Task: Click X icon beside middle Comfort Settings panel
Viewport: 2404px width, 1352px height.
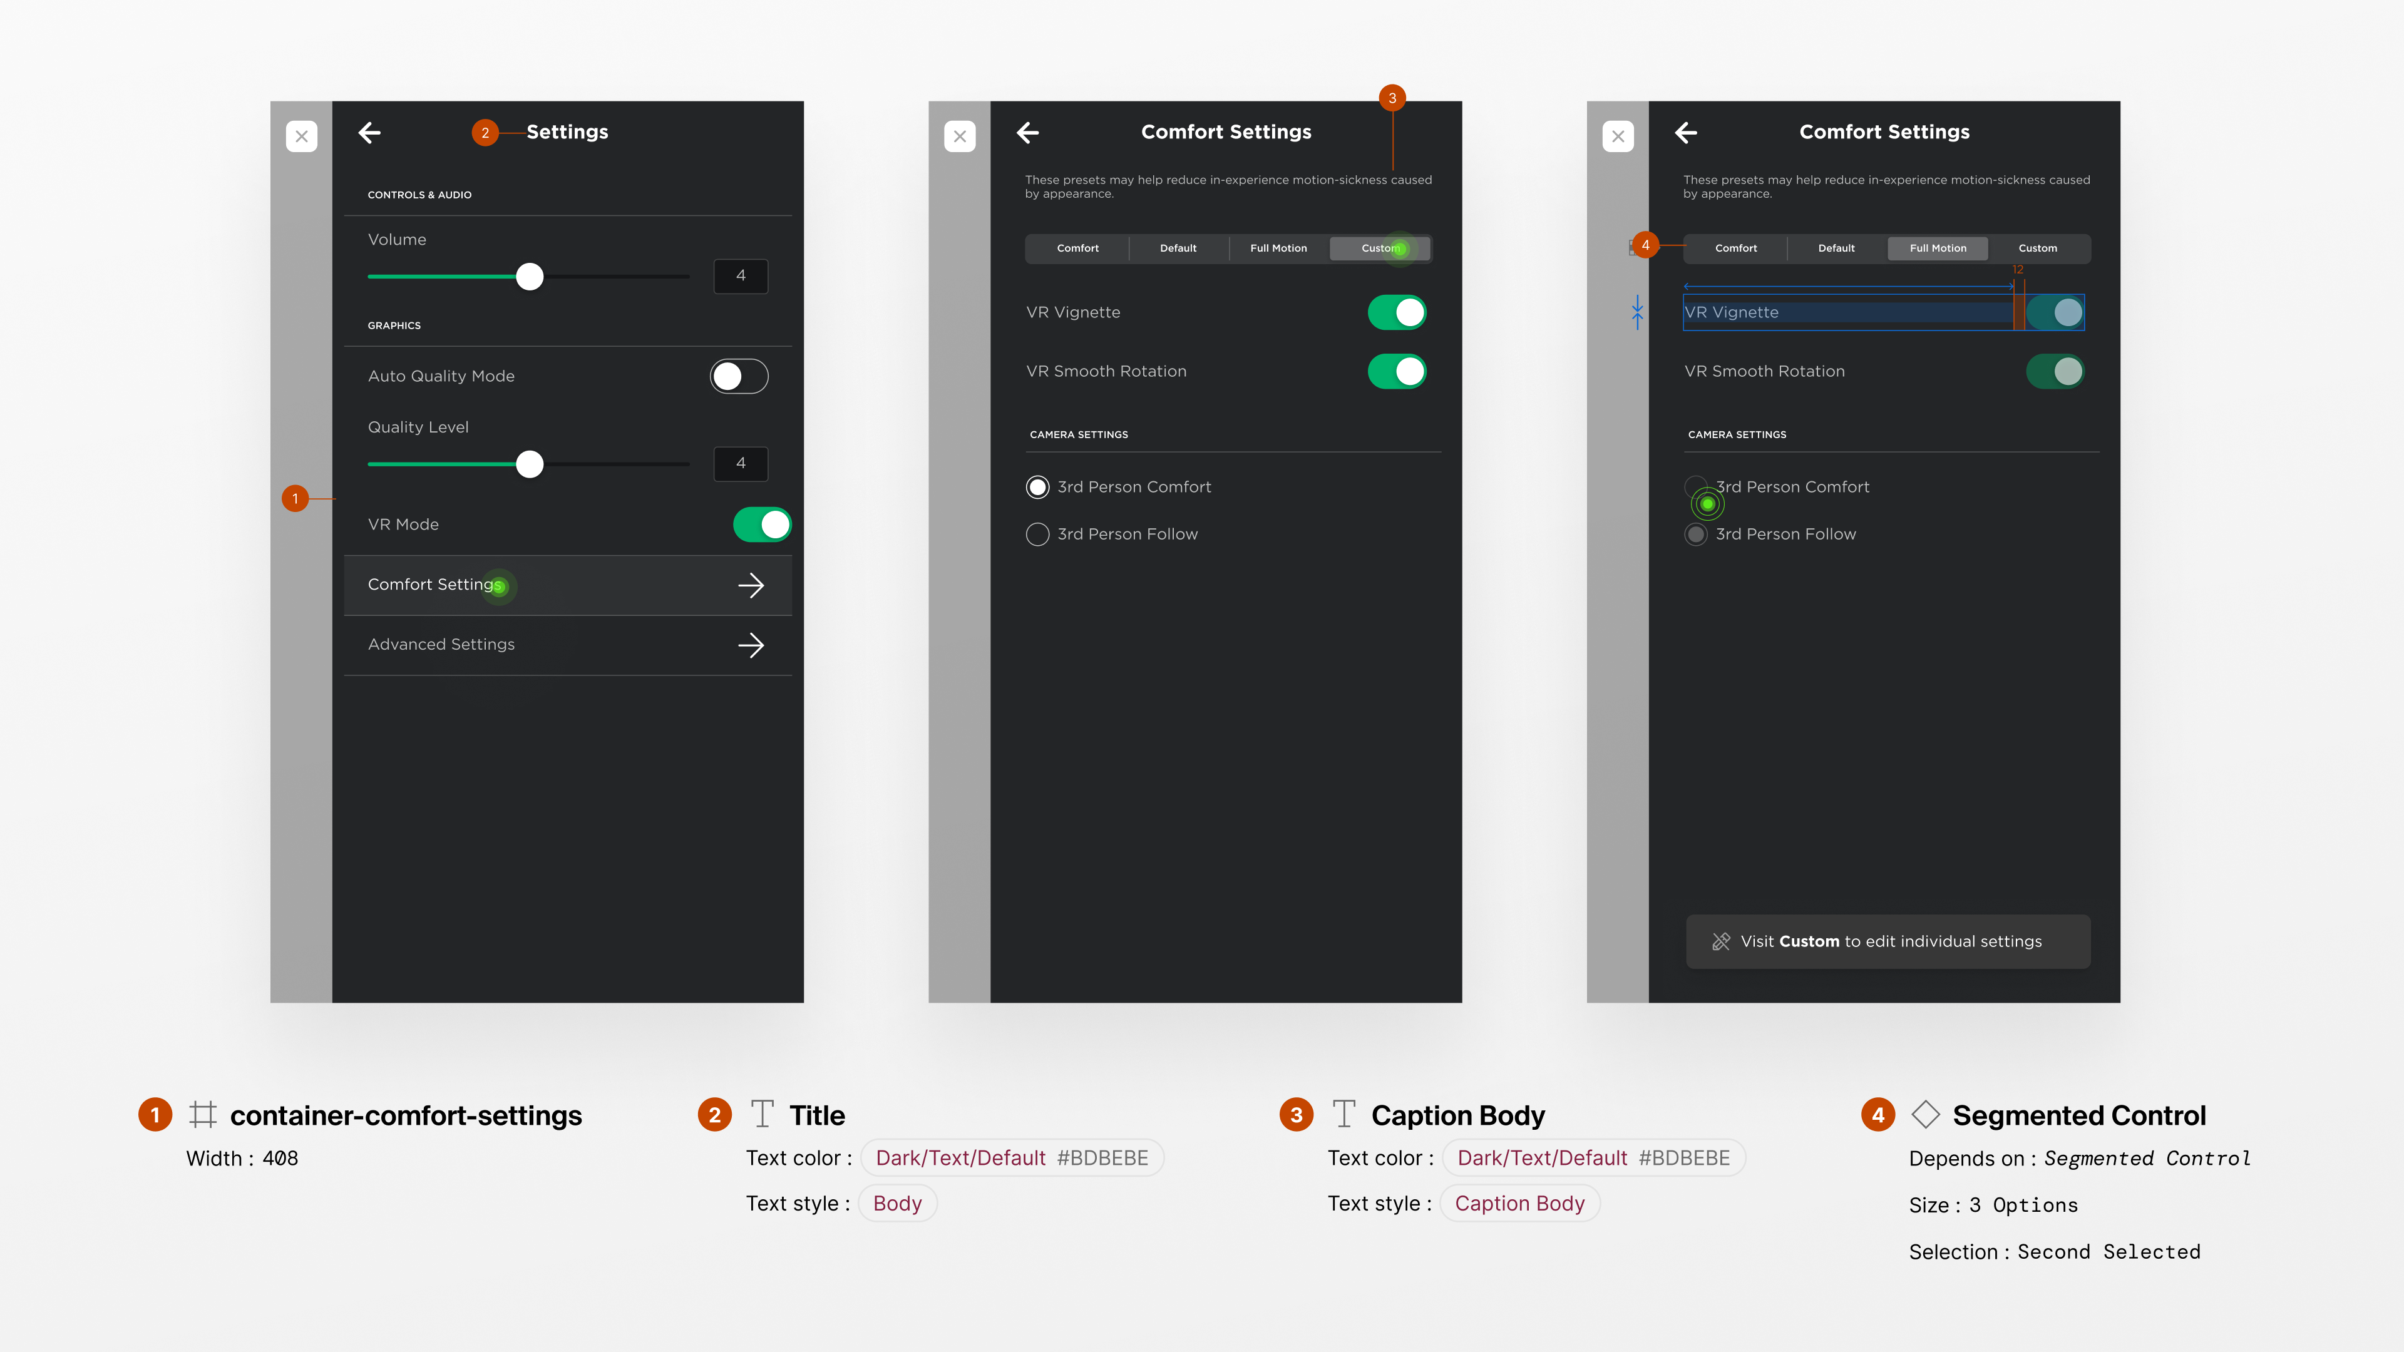Action: 959,136
